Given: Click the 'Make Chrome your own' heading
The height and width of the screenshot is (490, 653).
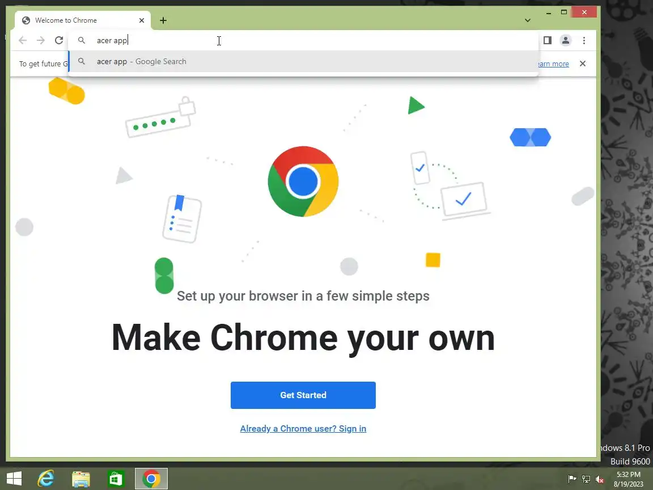Looking at the screenshot, I should [303, 338].
